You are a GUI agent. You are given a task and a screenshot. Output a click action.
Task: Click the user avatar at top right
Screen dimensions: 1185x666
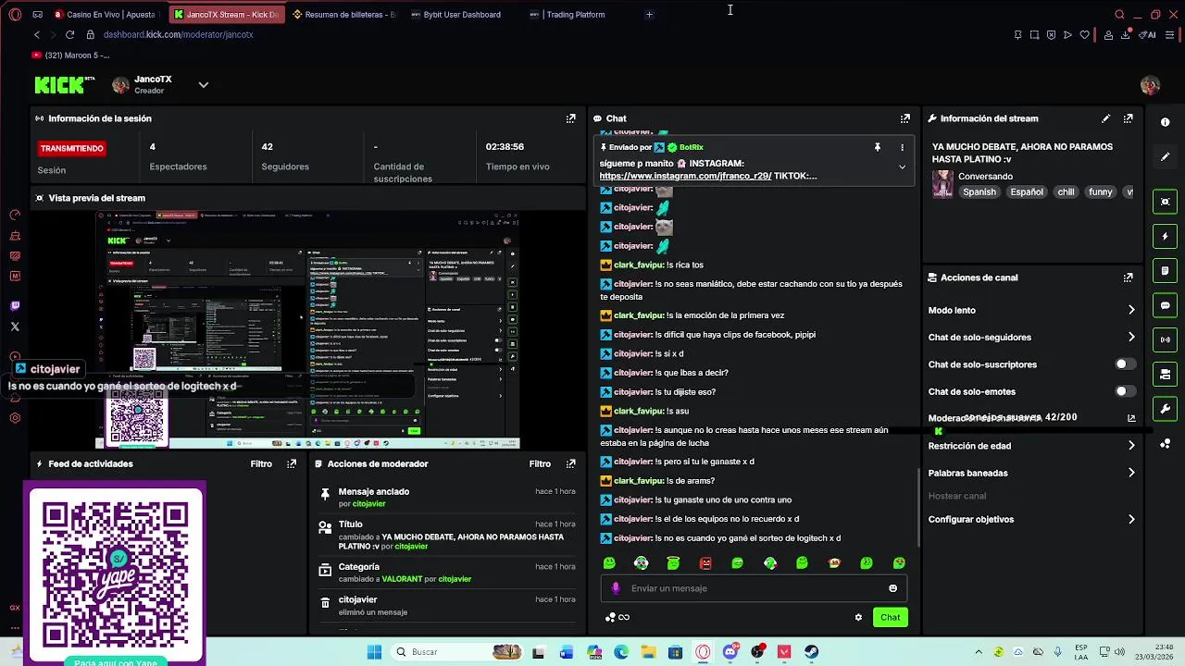pyautogui.click(x=1150, y=85)
